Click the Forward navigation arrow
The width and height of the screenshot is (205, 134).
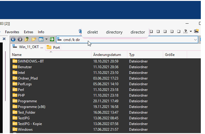20,39
